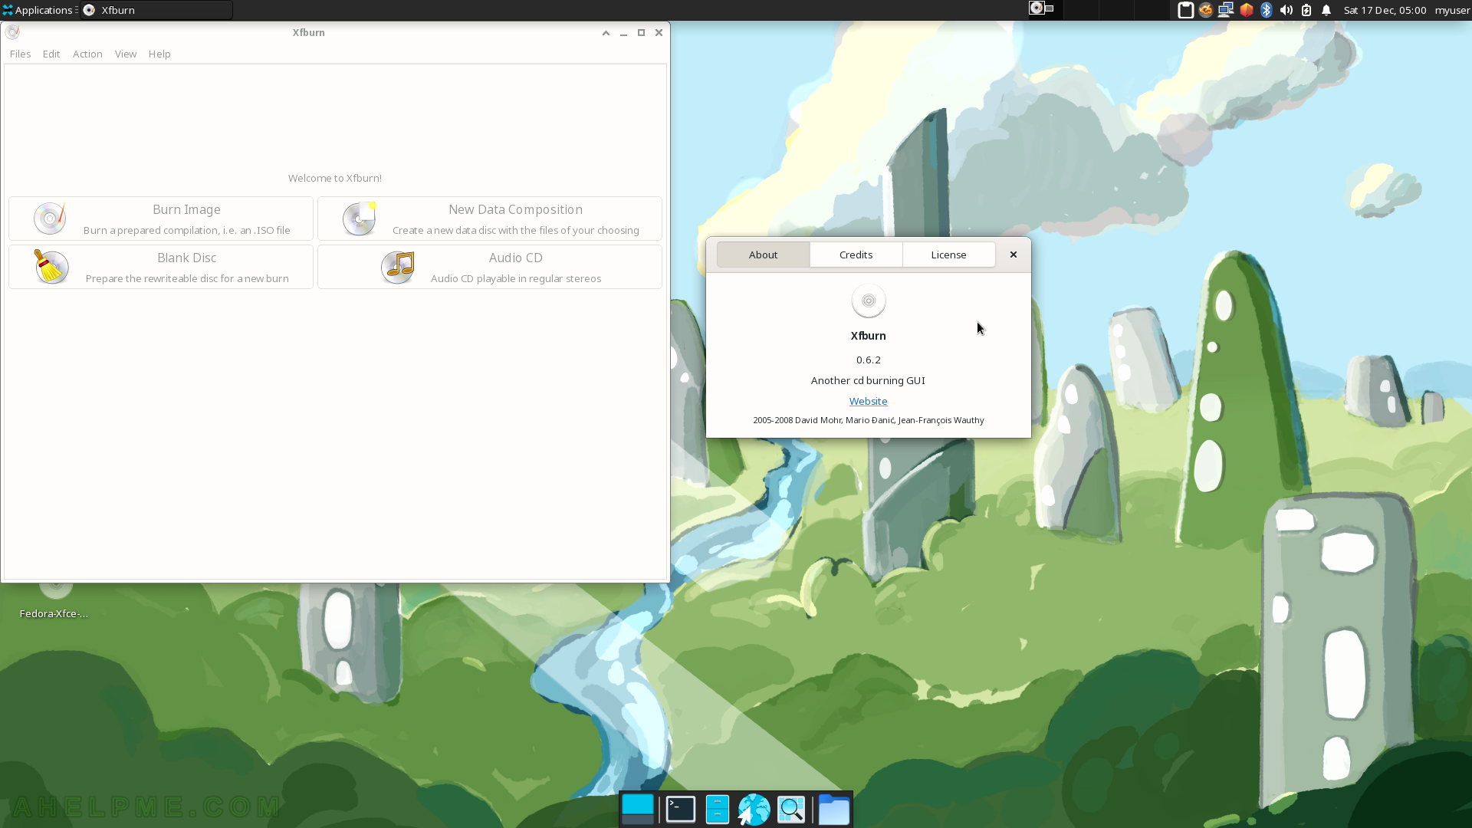Viewport: 1472px width, 828px height.
Task: Open the home folder icon in the dock
Action: (834, 810)
